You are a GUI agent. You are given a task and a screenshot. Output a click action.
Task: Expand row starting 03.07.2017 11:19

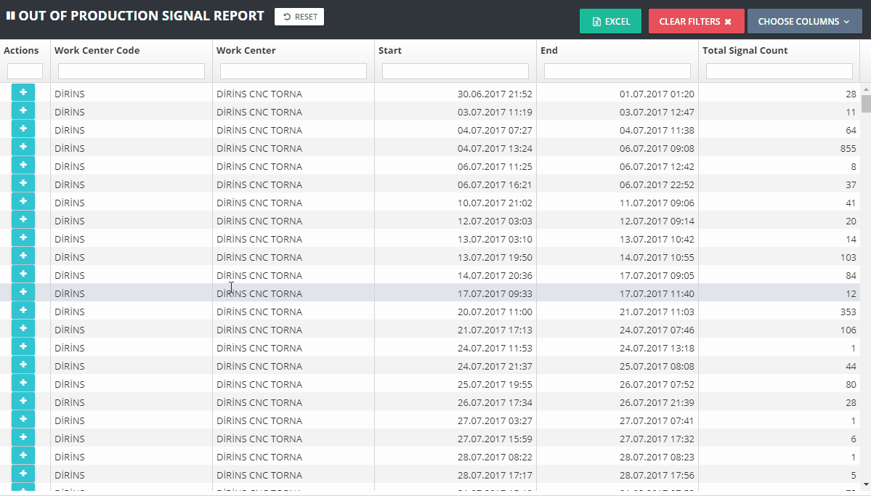pyautogui.click(x=23, y=110)
